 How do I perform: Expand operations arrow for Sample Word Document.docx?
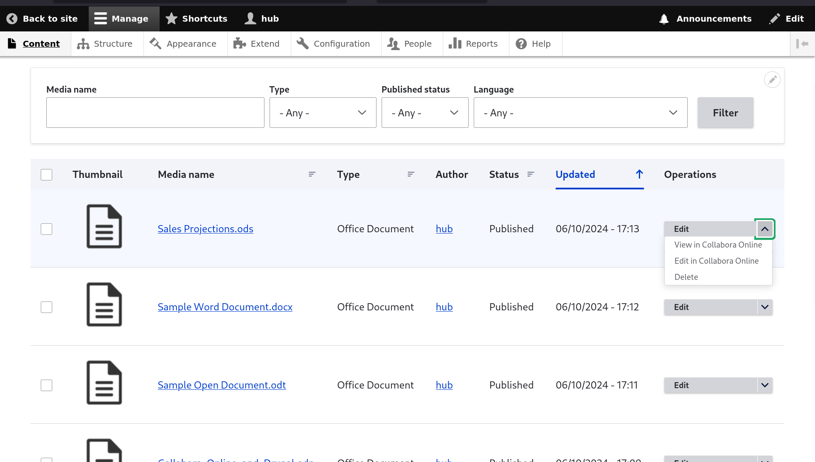point(765,307)
